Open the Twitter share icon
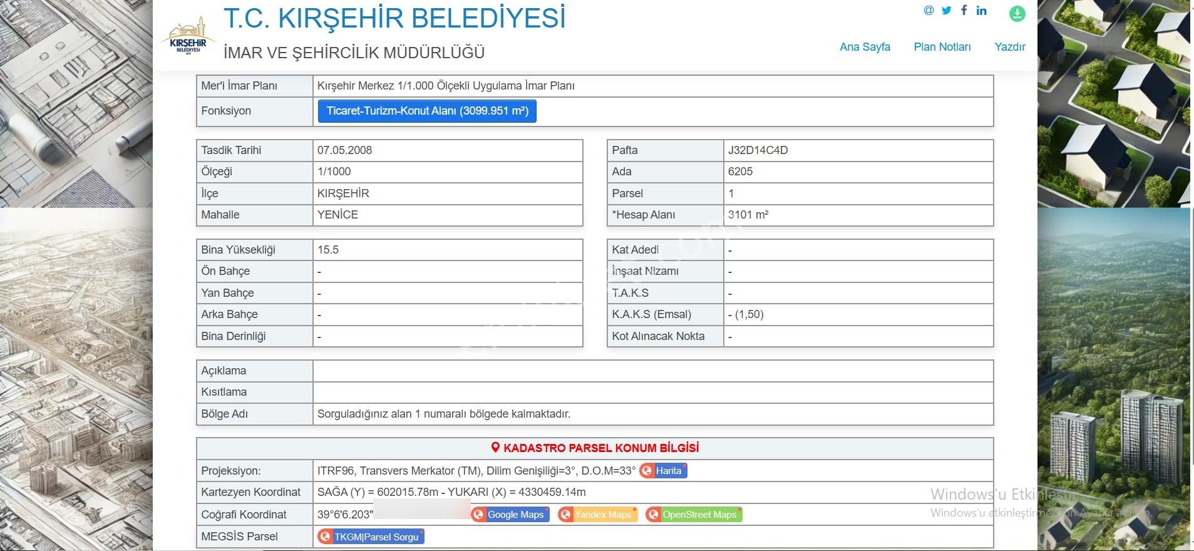Image resolution: width=1194 pixels, height=551 pixels. (947, 11)
